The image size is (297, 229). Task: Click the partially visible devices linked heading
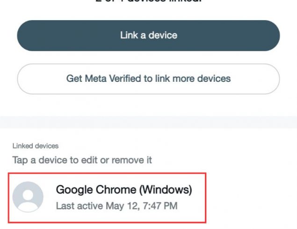click(149, 1)
